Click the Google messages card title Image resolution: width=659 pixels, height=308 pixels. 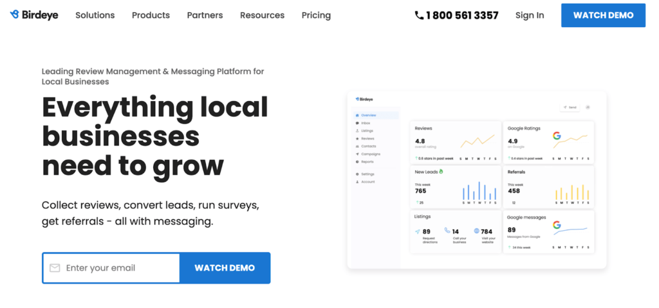[526, 217]
